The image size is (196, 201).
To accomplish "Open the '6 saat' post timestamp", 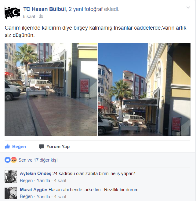I will coord(29,16).
